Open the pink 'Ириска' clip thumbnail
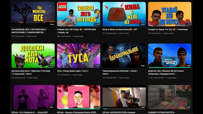Image resolution: width=203 pixels, height=114 pixels. click(x=79, y=97)
